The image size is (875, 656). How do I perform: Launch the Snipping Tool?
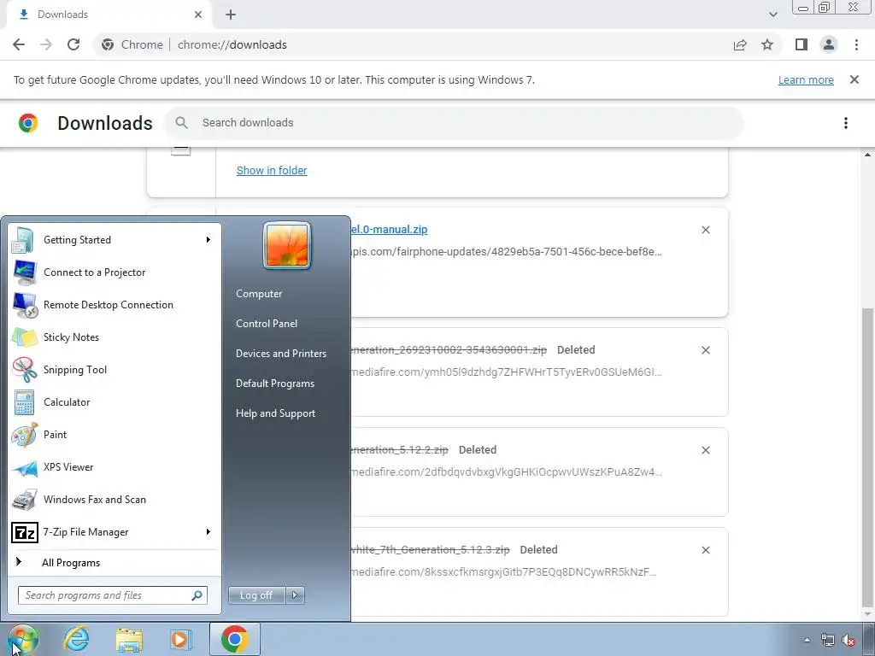point(115,369)
